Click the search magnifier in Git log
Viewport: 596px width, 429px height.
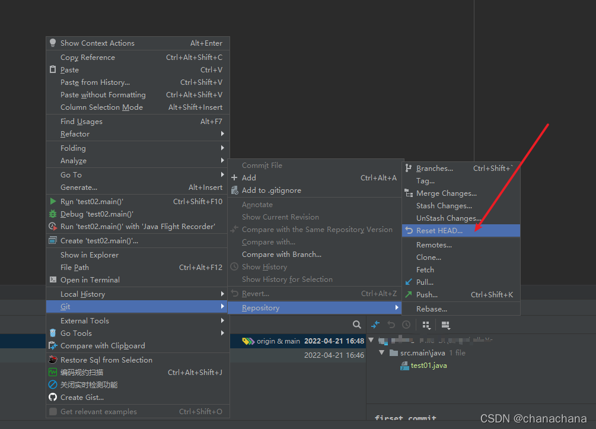[x=356, y=325]
